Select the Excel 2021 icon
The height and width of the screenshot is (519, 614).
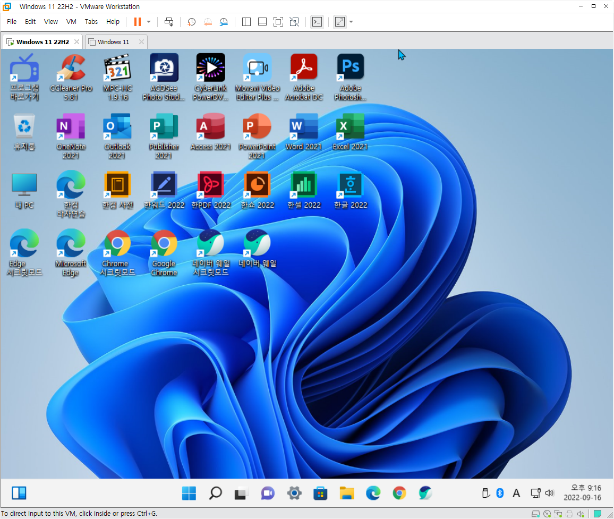point(351,132)
